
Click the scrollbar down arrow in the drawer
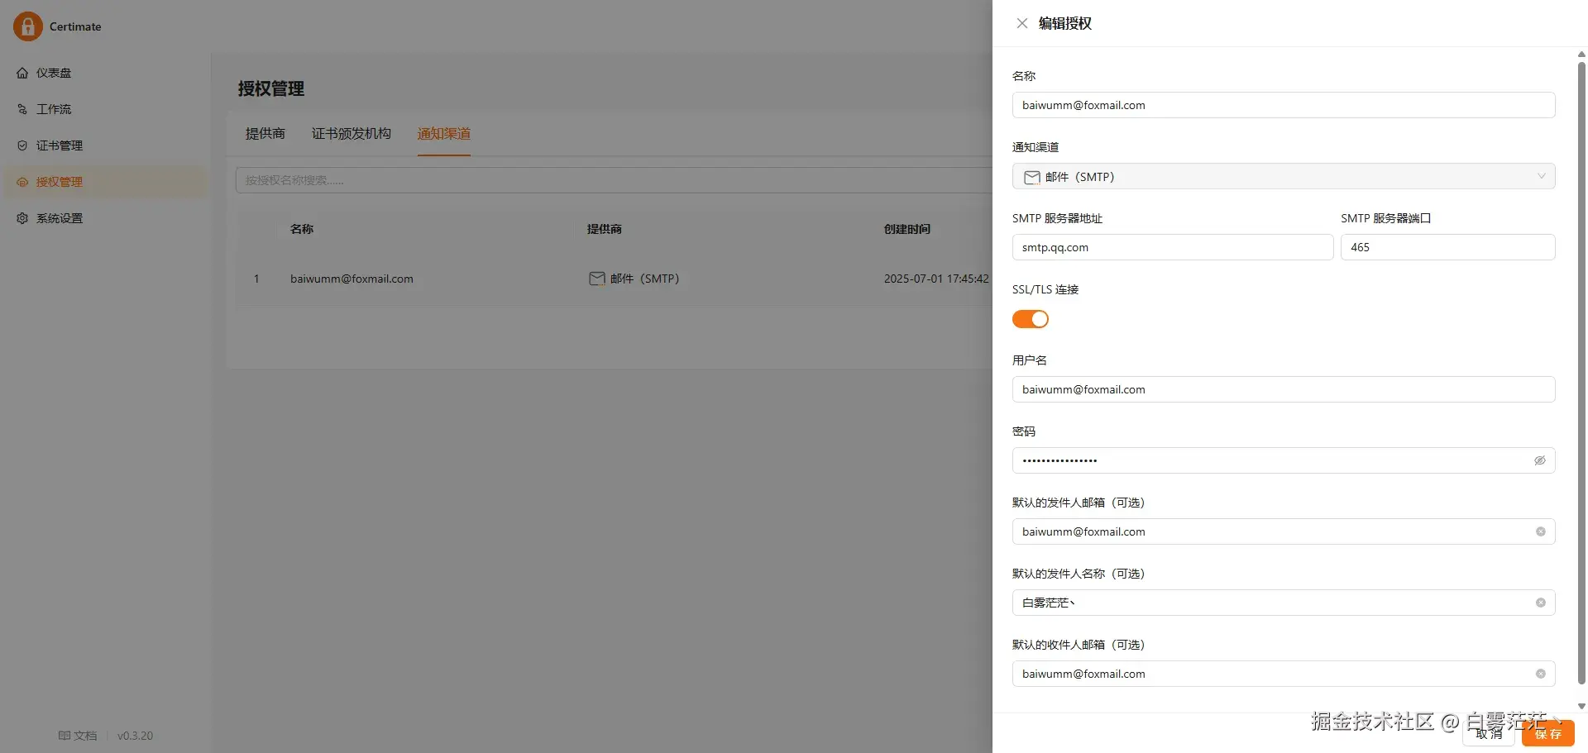click(x=1581, y=707)
